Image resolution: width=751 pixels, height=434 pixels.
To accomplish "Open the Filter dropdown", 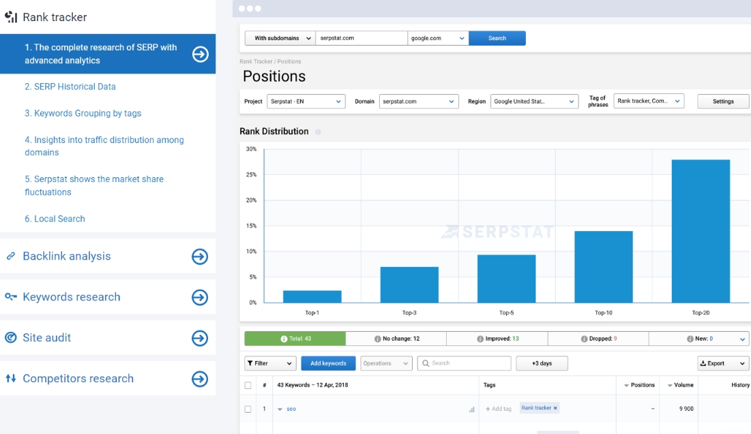I will (270, 363).
